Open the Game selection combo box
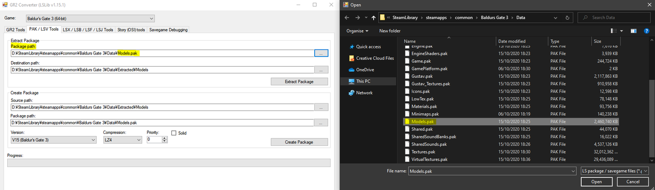This screenshot has width=655, height=190. (x=90, y=19)
